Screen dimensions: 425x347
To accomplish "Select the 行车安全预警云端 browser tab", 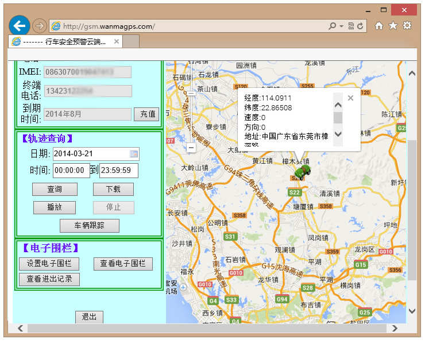I will (x=64, y=42).
